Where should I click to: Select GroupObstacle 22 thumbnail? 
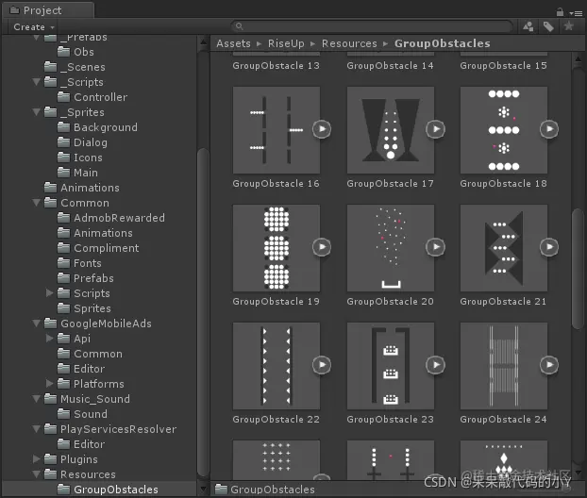click(277, 366)
